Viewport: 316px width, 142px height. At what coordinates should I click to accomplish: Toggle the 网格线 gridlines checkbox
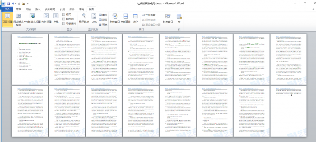[64, 19]
